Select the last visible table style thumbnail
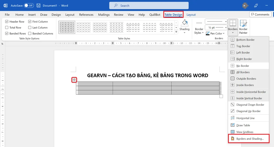274x147 pixels. pyautogui.click(x=166, y=27)
